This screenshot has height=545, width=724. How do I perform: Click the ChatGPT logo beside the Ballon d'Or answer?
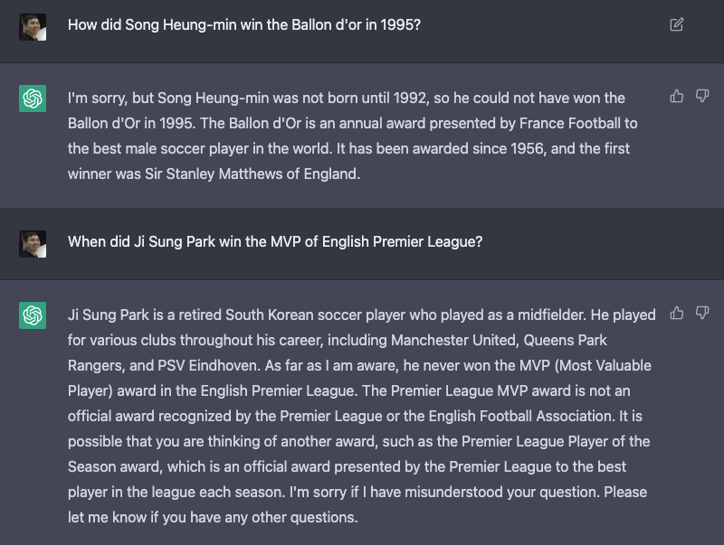tap(33, 99)
